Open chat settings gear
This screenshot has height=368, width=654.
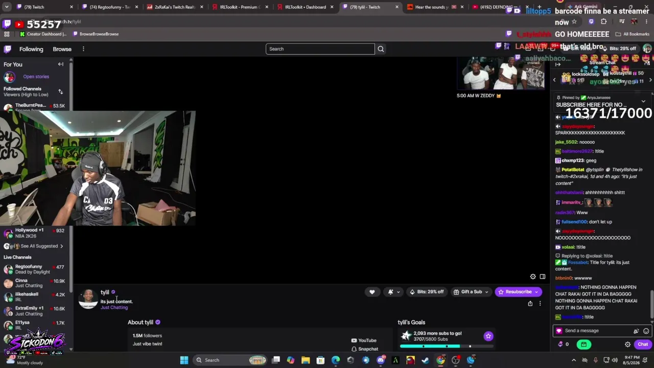pyautogui.click(x=627, y=344)
